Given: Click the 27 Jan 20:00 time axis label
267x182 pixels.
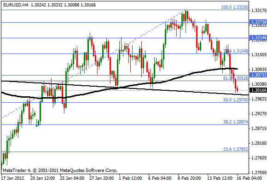Looking at the screenshot, I should tap(101, 178).
